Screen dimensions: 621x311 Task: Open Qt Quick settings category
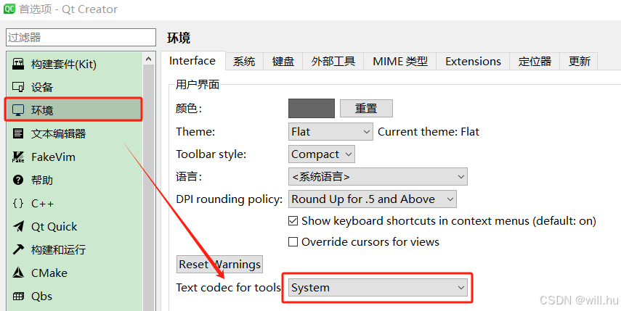click(74, 226)
